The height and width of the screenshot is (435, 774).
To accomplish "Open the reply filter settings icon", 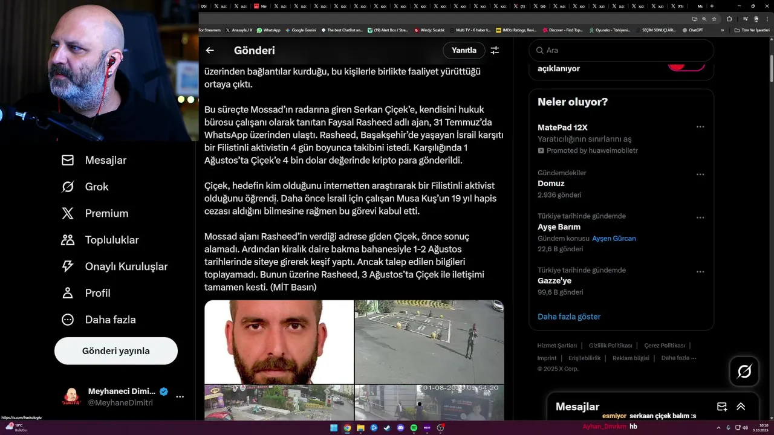I will pyautogui.click(x=495, y=51).
